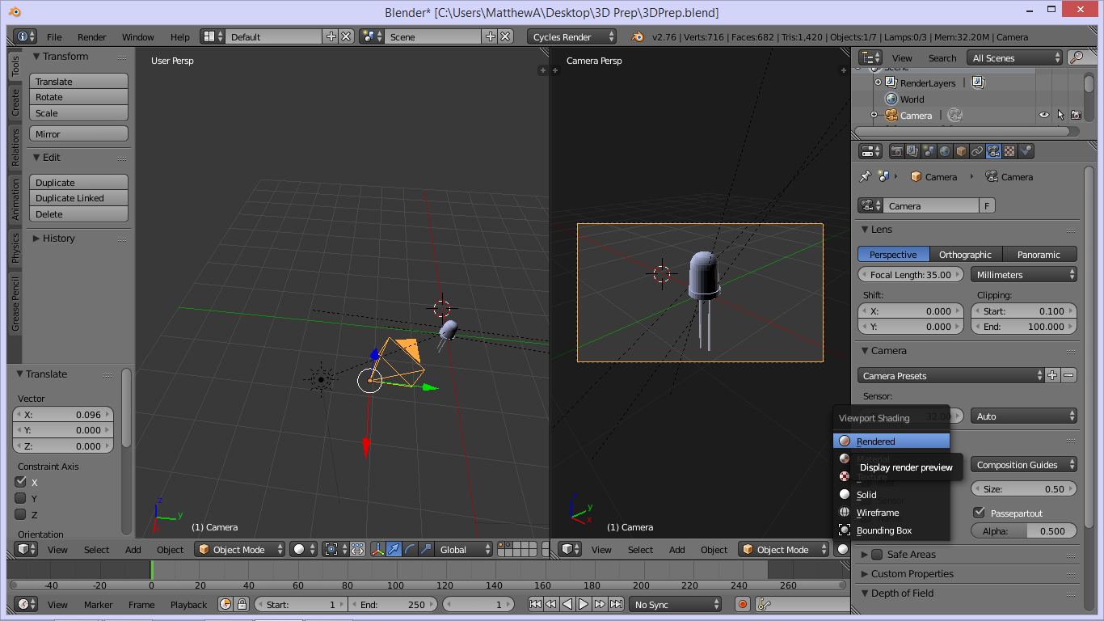Click the pin icon in properties breadcrumb

click(865, 176)
